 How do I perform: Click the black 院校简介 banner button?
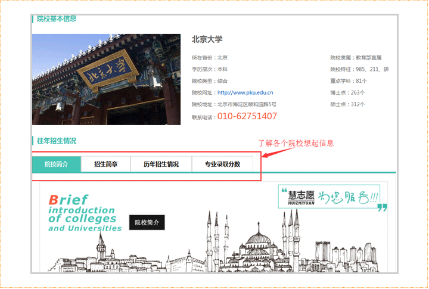click(x=147, y=222)
